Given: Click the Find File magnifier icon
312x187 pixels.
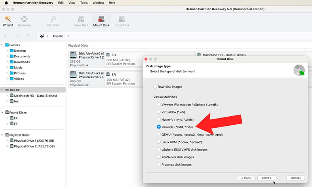Looking at the screenshot, I should 53,19.
